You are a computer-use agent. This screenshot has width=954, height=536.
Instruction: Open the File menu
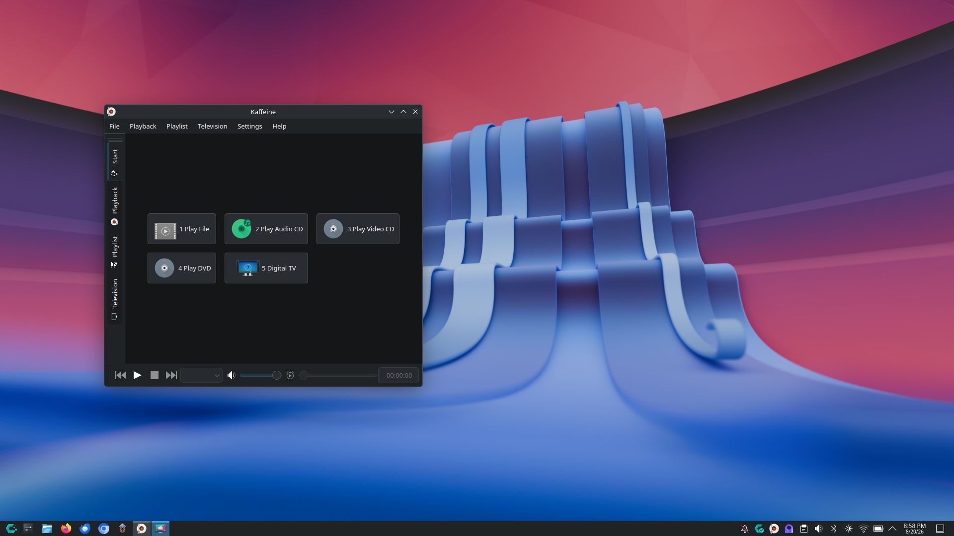tap(114, 126)
